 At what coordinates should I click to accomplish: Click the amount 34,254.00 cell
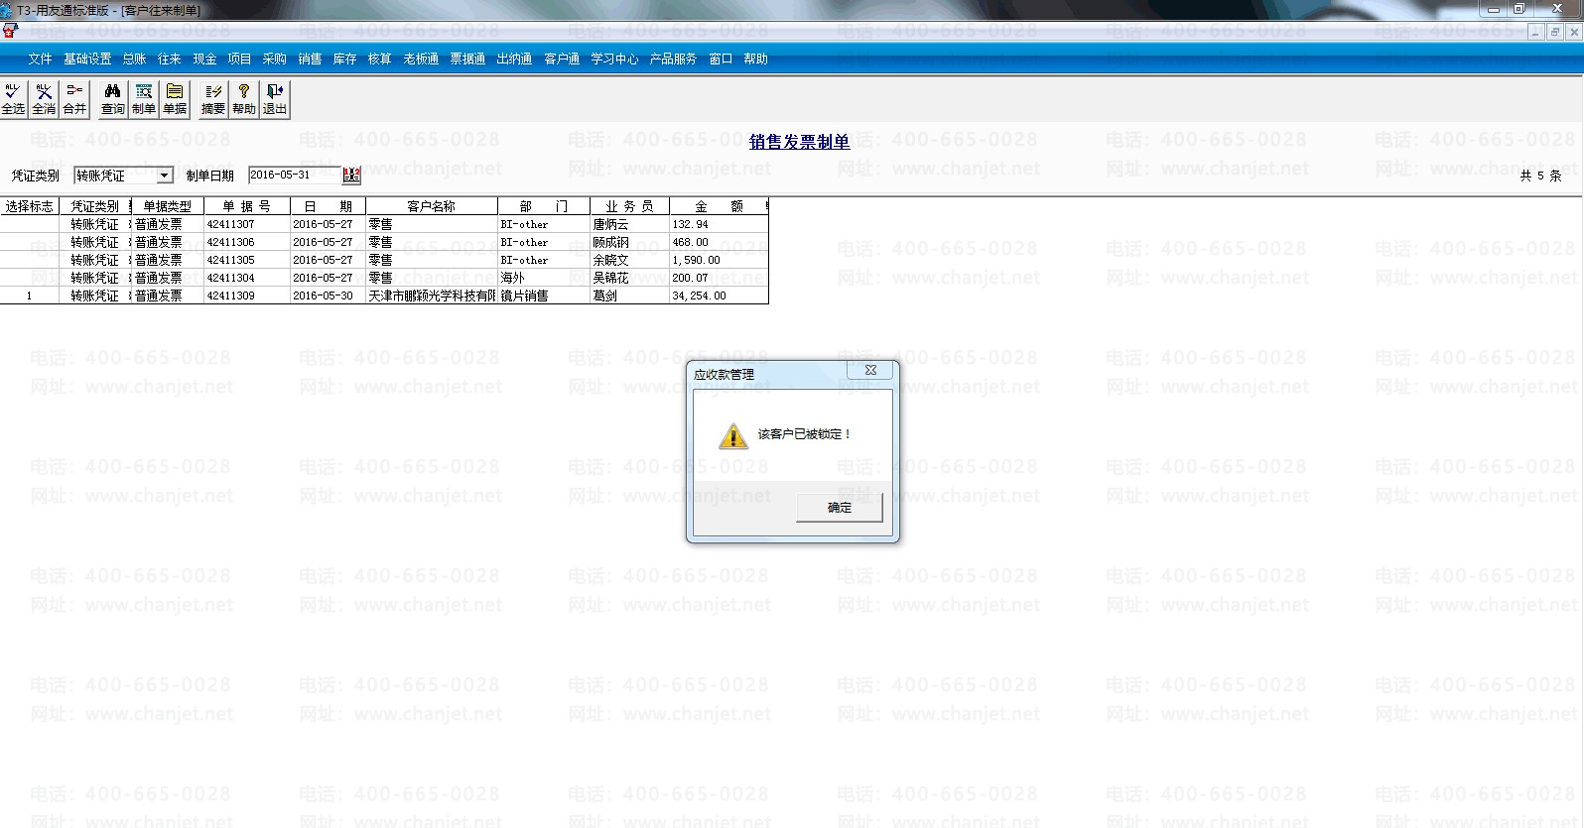point(719,296)
